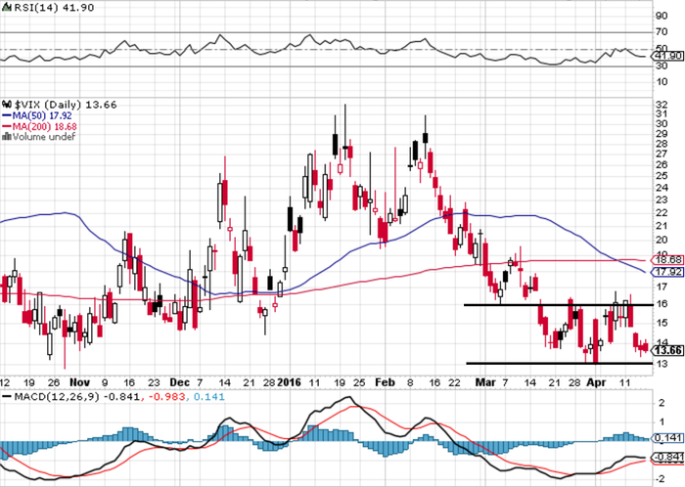Viewport: 685px width, 487px height.
Task: Select the MA(200) 18.68 legend entry
Action: coord(45,126)
